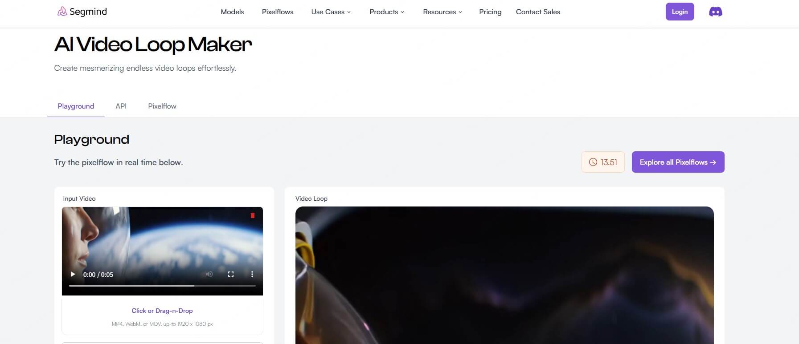Click the Segmind brand name text

(x=88, y=12)
